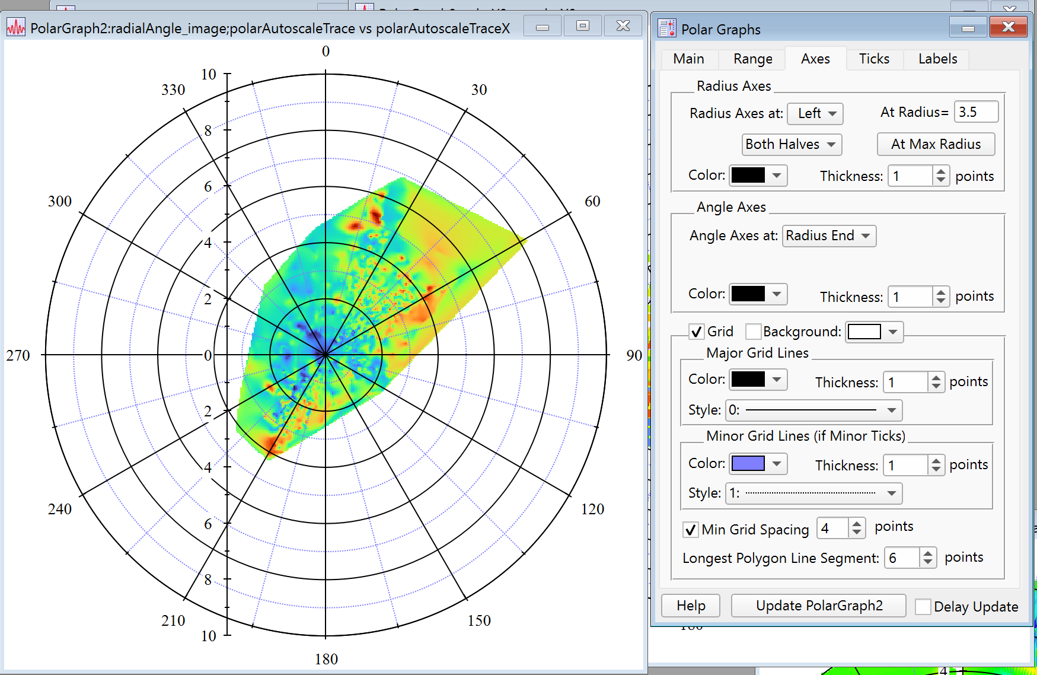This screenshot has height=675, width=1037.
Task: Open the Background color dropdown
Action: [873, 332]
